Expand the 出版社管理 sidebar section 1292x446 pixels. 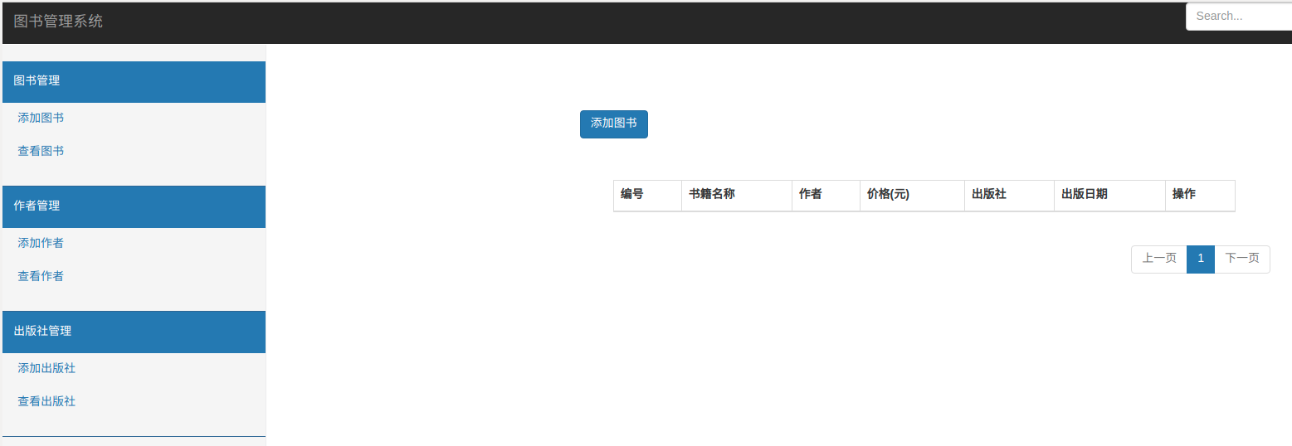pos(134,332)
